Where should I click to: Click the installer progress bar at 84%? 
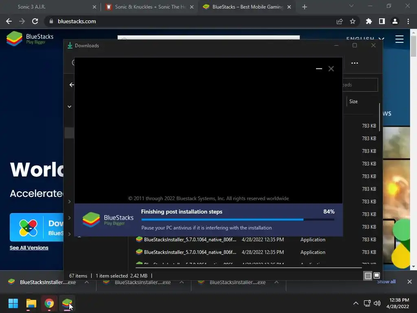[238, 220]
